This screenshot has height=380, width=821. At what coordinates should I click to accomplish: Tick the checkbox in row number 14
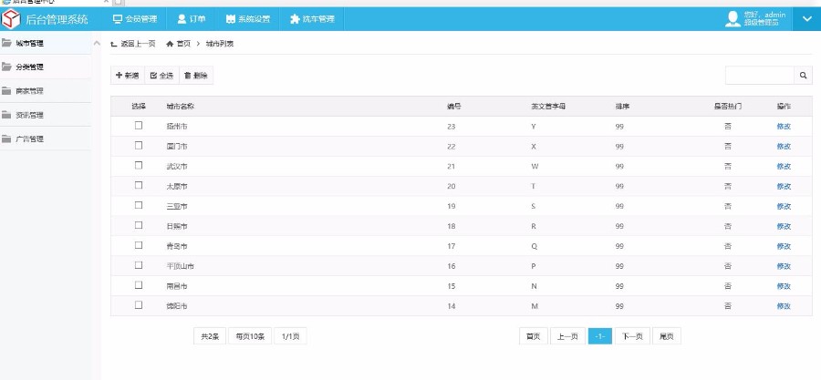(x=139, y=304)
